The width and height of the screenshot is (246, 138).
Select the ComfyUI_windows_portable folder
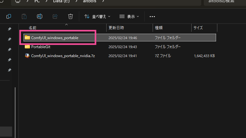tap(120, 38)
